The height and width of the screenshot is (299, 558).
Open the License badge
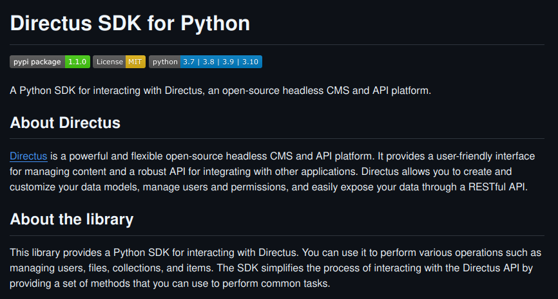point(110,62)
